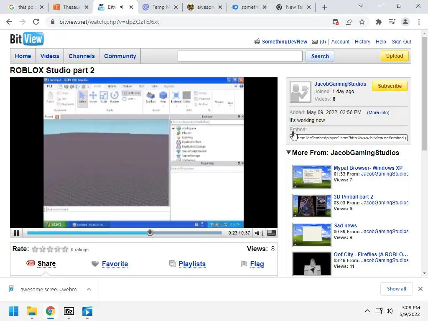Click the Sign Out link
The height and width of the screenshot is (321, 428).
click(x=401, y=42)
